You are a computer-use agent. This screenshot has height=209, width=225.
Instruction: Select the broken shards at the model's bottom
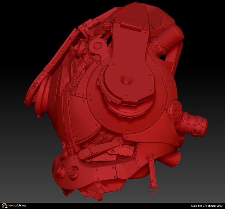(92, 192)
